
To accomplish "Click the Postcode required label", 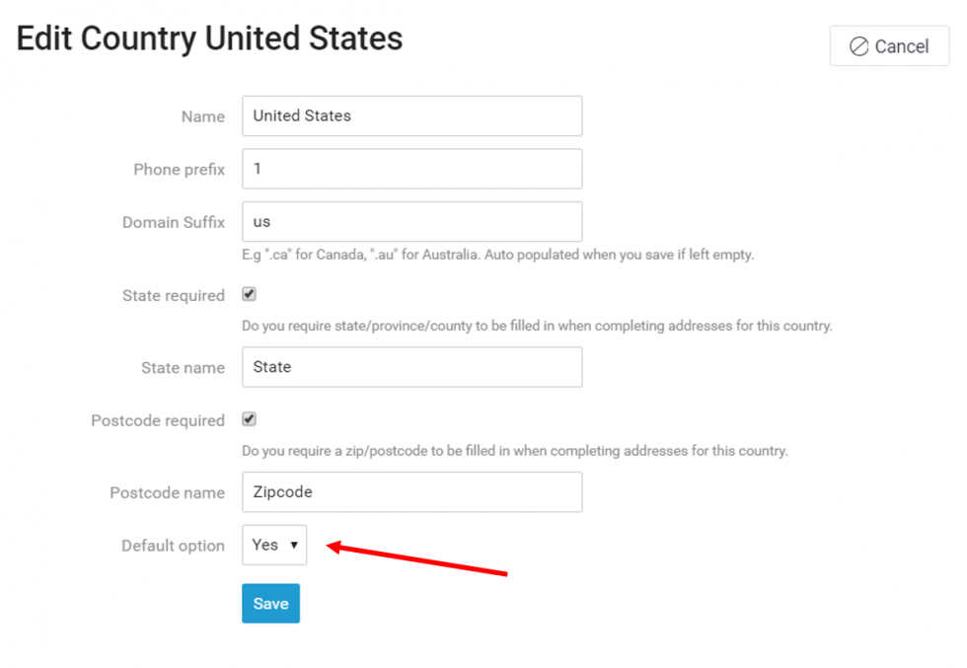I will point(157,419).
